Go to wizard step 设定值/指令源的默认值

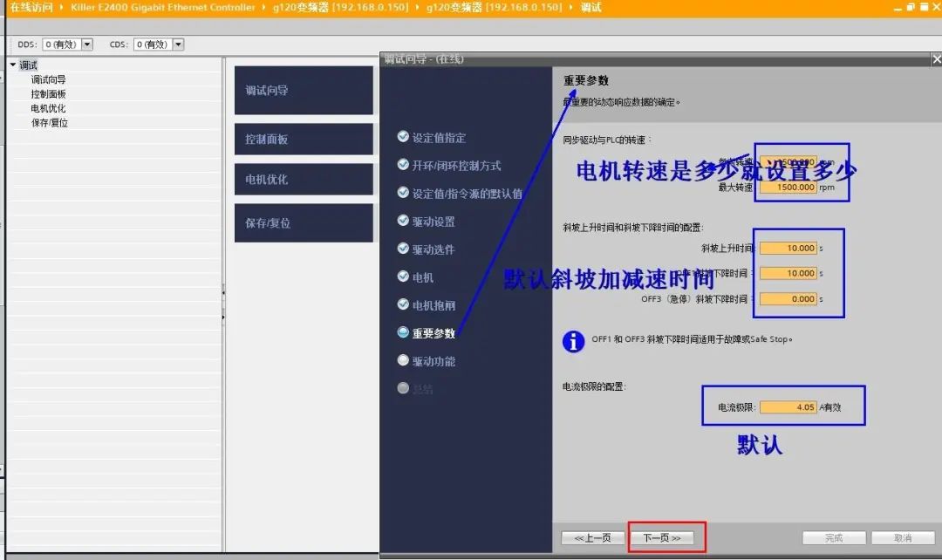tap(468, 194)
